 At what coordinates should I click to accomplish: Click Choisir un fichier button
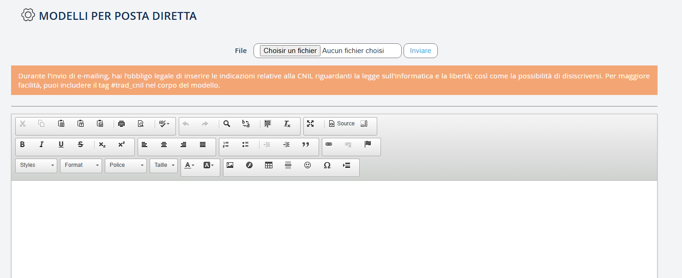point(290,51)
